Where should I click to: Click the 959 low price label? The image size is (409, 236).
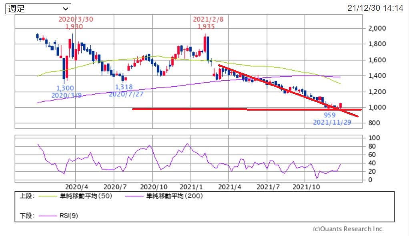[x=329, y=115]
